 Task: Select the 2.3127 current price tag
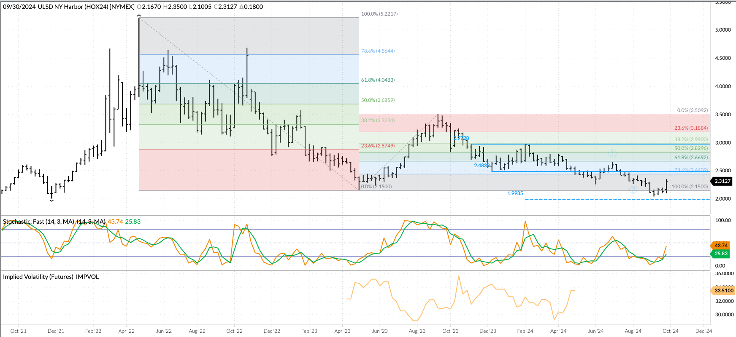tap(722, 181)
